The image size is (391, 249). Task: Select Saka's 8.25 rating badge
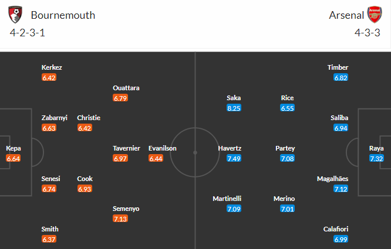pos(234,108)
